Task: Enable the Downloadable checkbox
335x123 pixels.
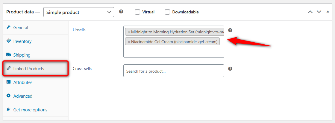Action: click(x=167, y=12)
